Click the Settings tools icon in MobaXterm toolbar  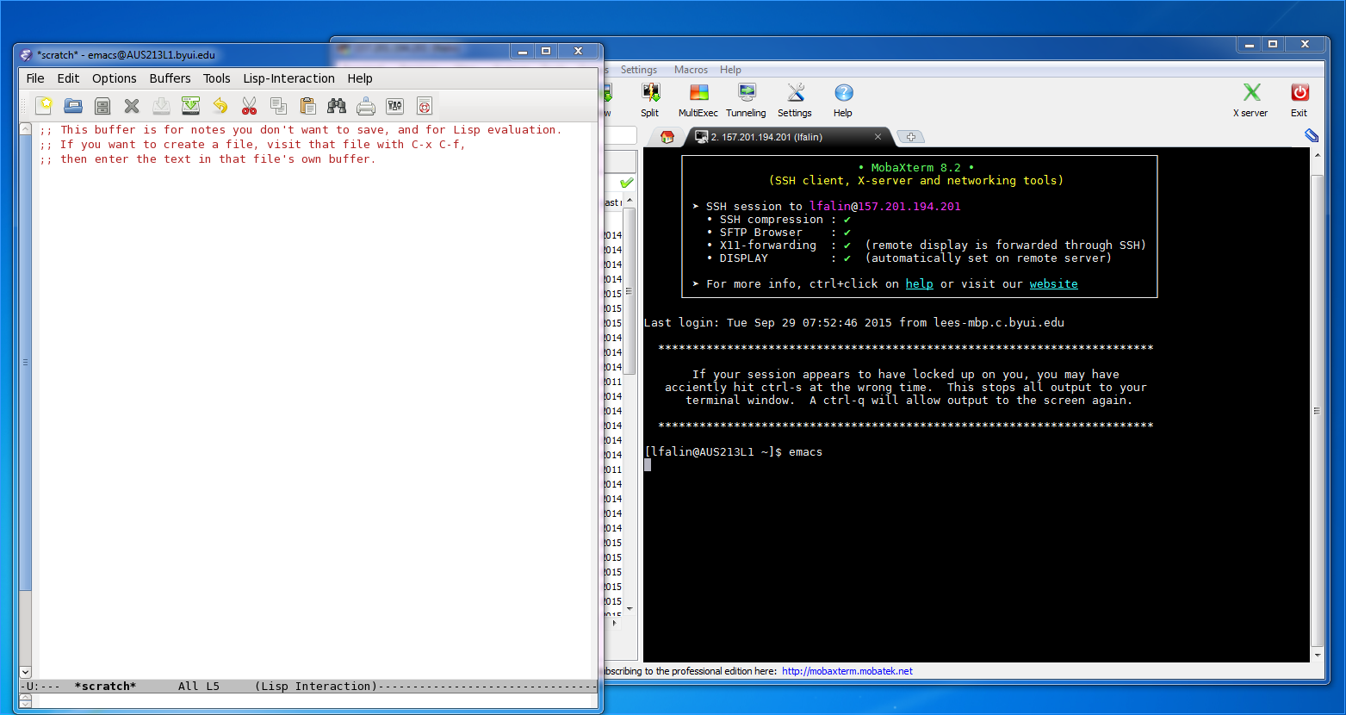795,100
